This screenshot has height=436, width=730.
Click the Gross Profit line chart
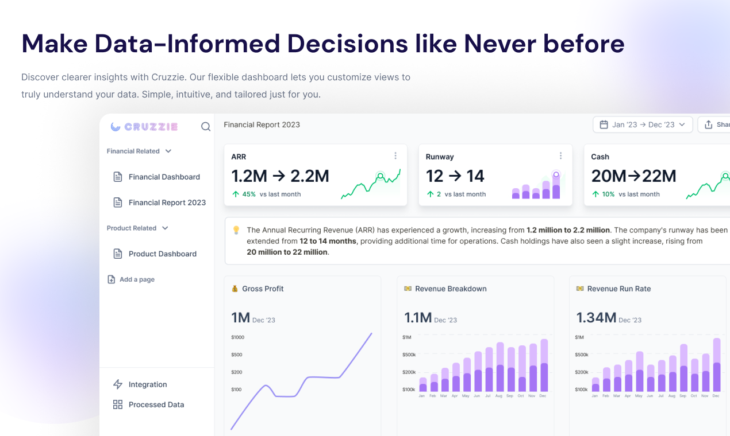pyautogui.click(x=301, y=381)
